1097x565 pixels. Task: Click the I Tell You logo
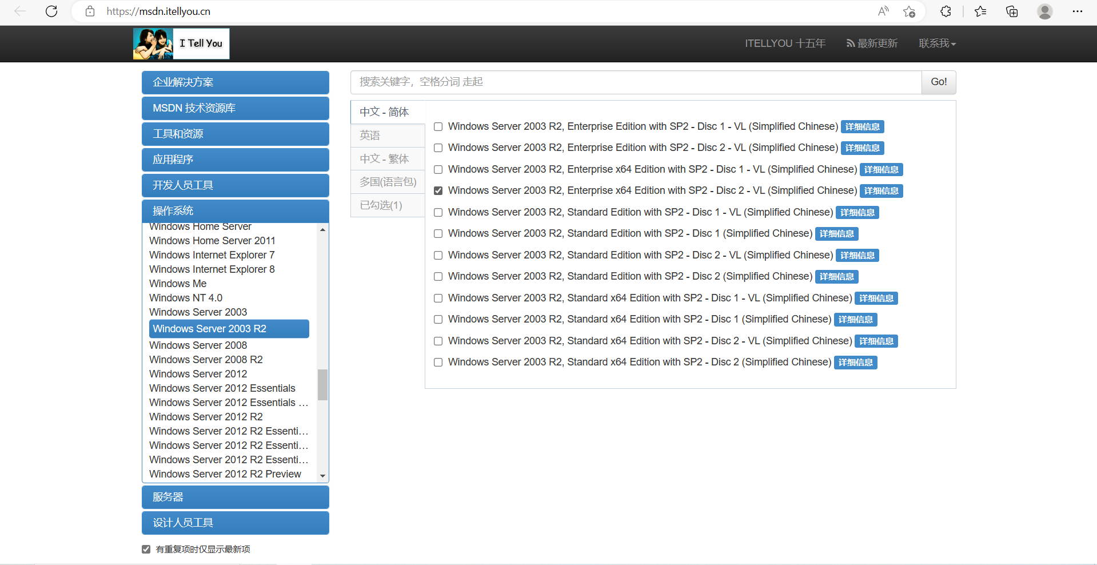click(181, 43)
